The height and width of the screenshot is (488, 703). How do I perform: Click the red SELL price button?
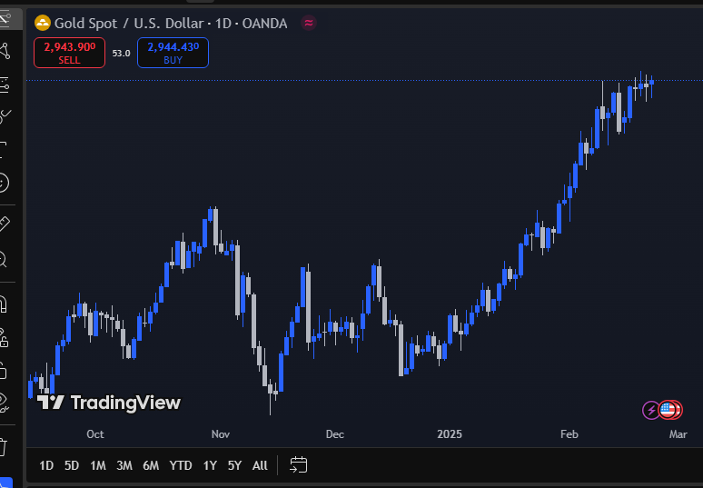click(69, 53)
